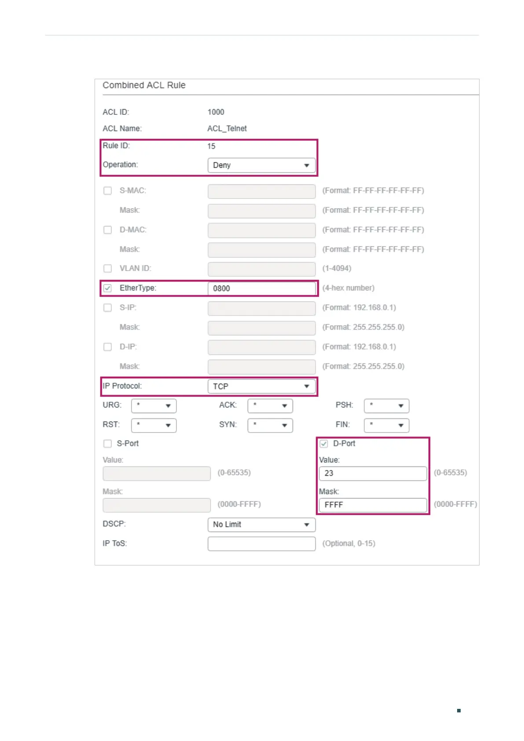Enable the D-MAC checkbox

[x=107, y=230]
